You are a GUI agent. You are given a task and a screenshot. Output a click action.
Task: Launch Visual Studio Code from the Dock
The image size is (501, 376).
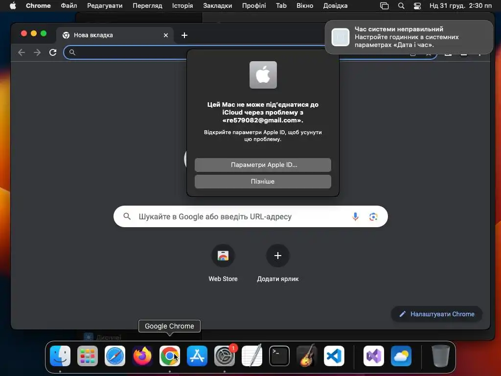pos(334,355)
